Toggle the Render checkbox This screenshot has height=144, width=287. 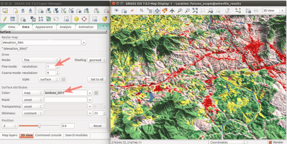[270, 142]
